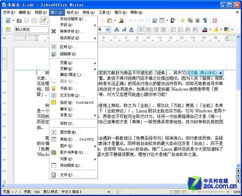This screenshot has height=196, width=242.
Task: Toggle bullet list icon
Action: coord(181,30)
